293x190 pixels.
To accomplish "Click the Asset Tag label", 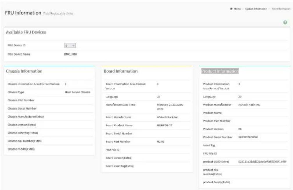I will pos(209,146).
